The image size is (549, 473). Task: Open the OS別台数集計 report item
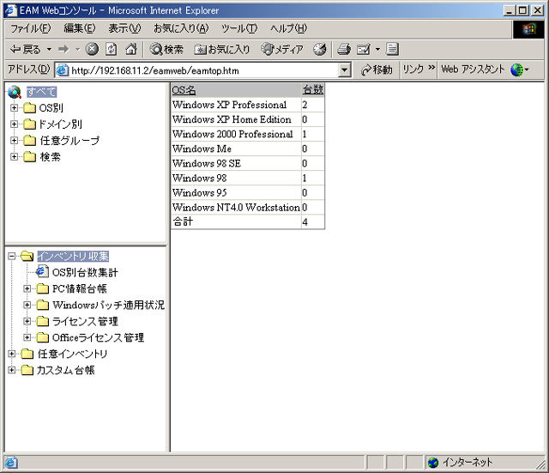85,272
